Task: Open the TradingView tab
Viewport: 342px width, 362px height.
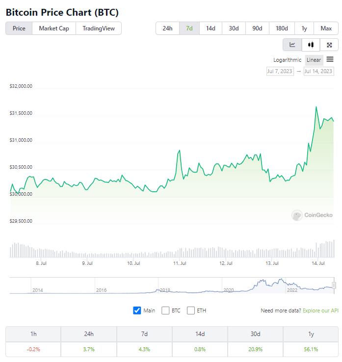Action: [99, 28]
